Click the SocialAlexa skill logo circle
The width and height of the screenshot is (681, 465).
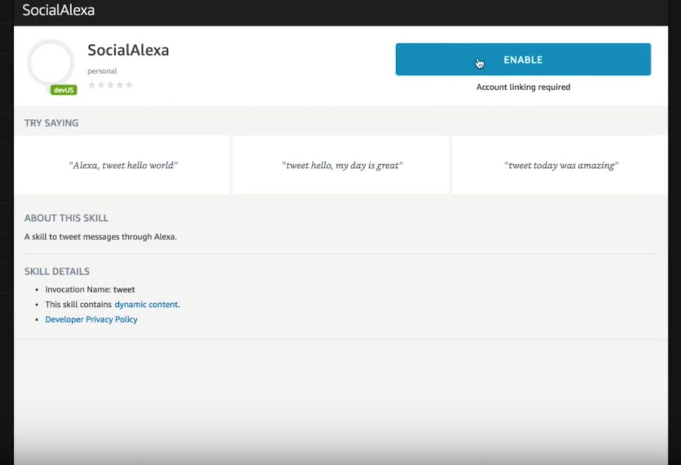pyautogui.click(x=51, y=63)
